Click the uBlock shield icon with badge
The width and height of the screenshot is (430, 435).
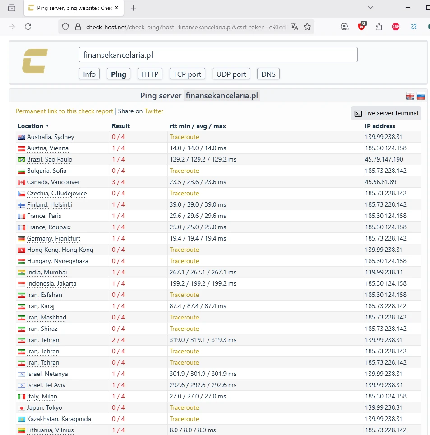coord(362,27)
